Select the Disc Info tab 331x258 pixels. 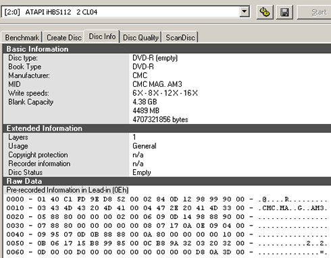[x=102, y=36]
